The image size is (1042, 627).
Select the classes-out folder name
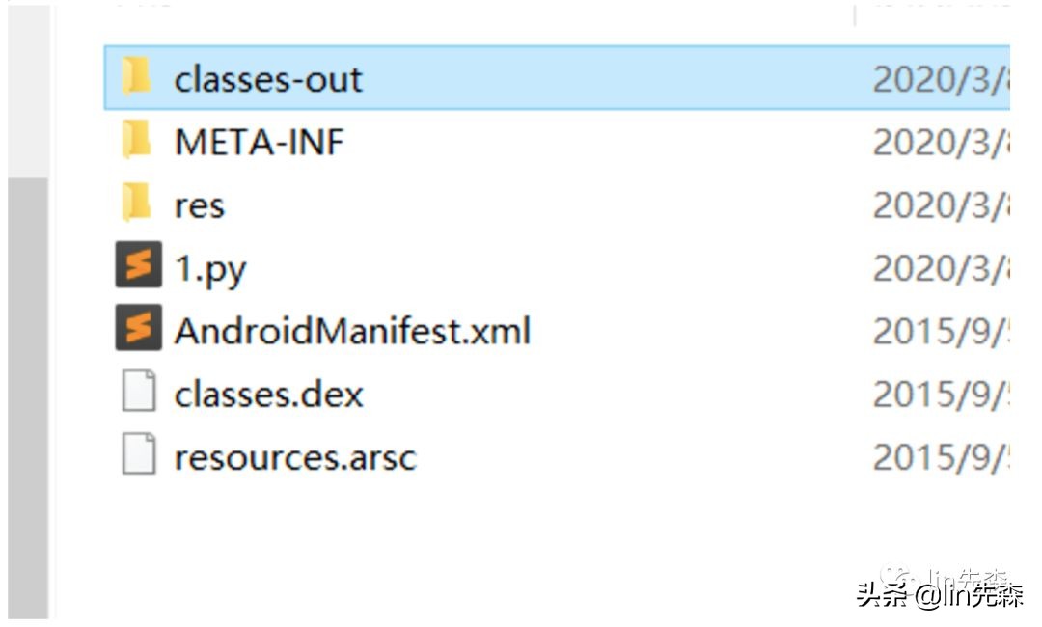(268, 78)
